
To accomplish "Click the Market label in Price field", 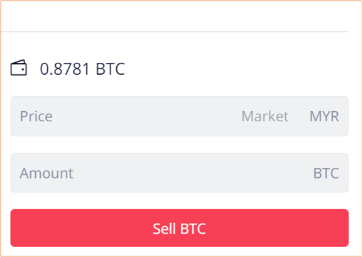I will point(265,116).
